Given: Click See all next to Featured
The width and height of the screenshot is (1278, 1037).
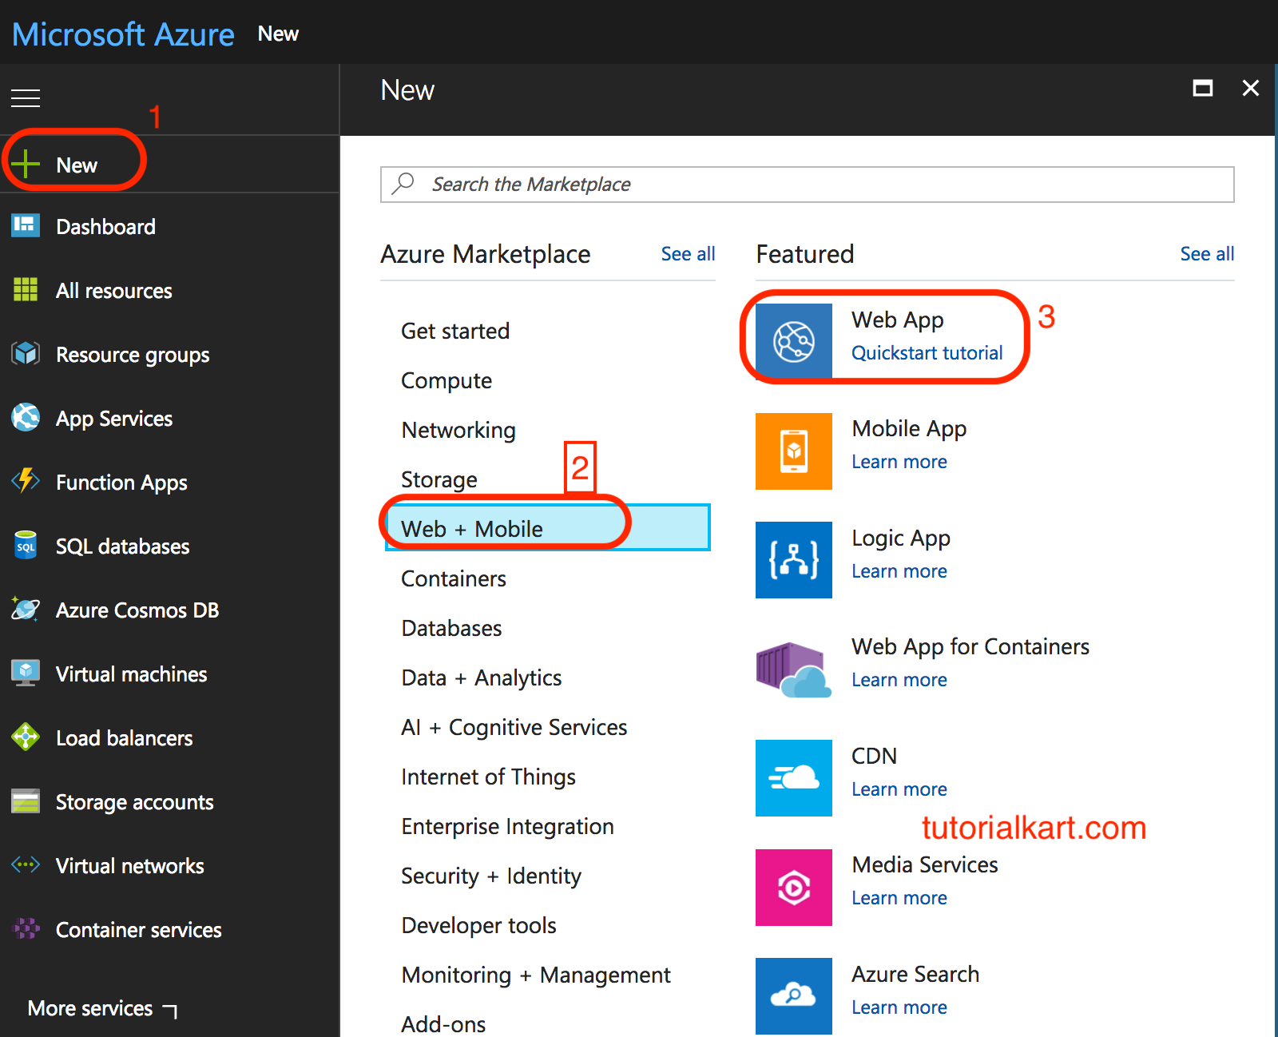Looking at the screenshot, I should [x=1206, y=253].
